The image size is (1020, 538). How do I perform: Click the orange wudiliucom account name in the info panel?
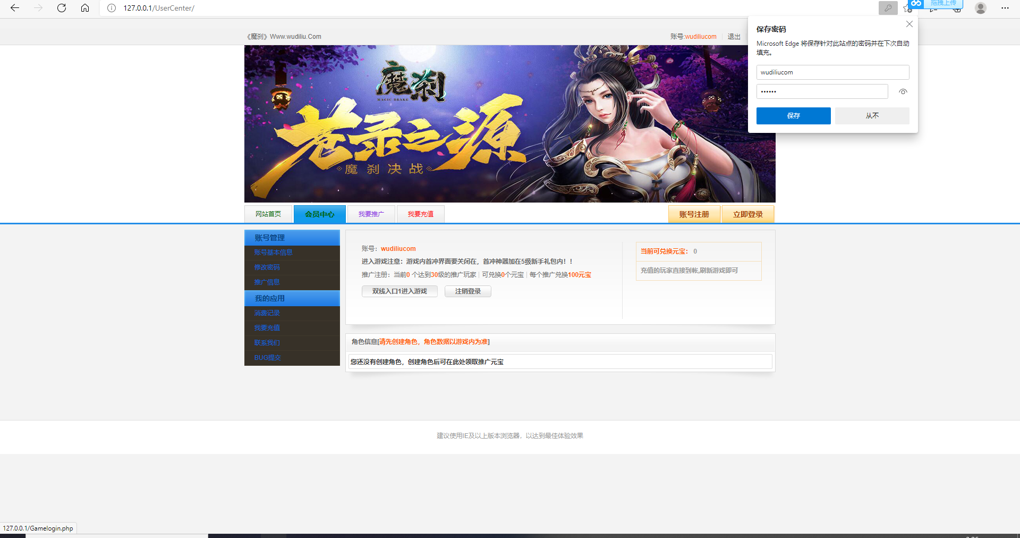pos(398,249)
